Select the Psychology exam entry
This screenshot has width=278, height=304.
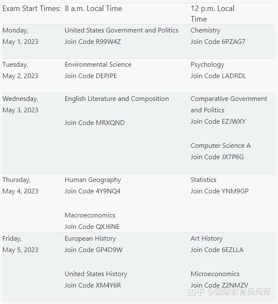click(x=207, y=65)
